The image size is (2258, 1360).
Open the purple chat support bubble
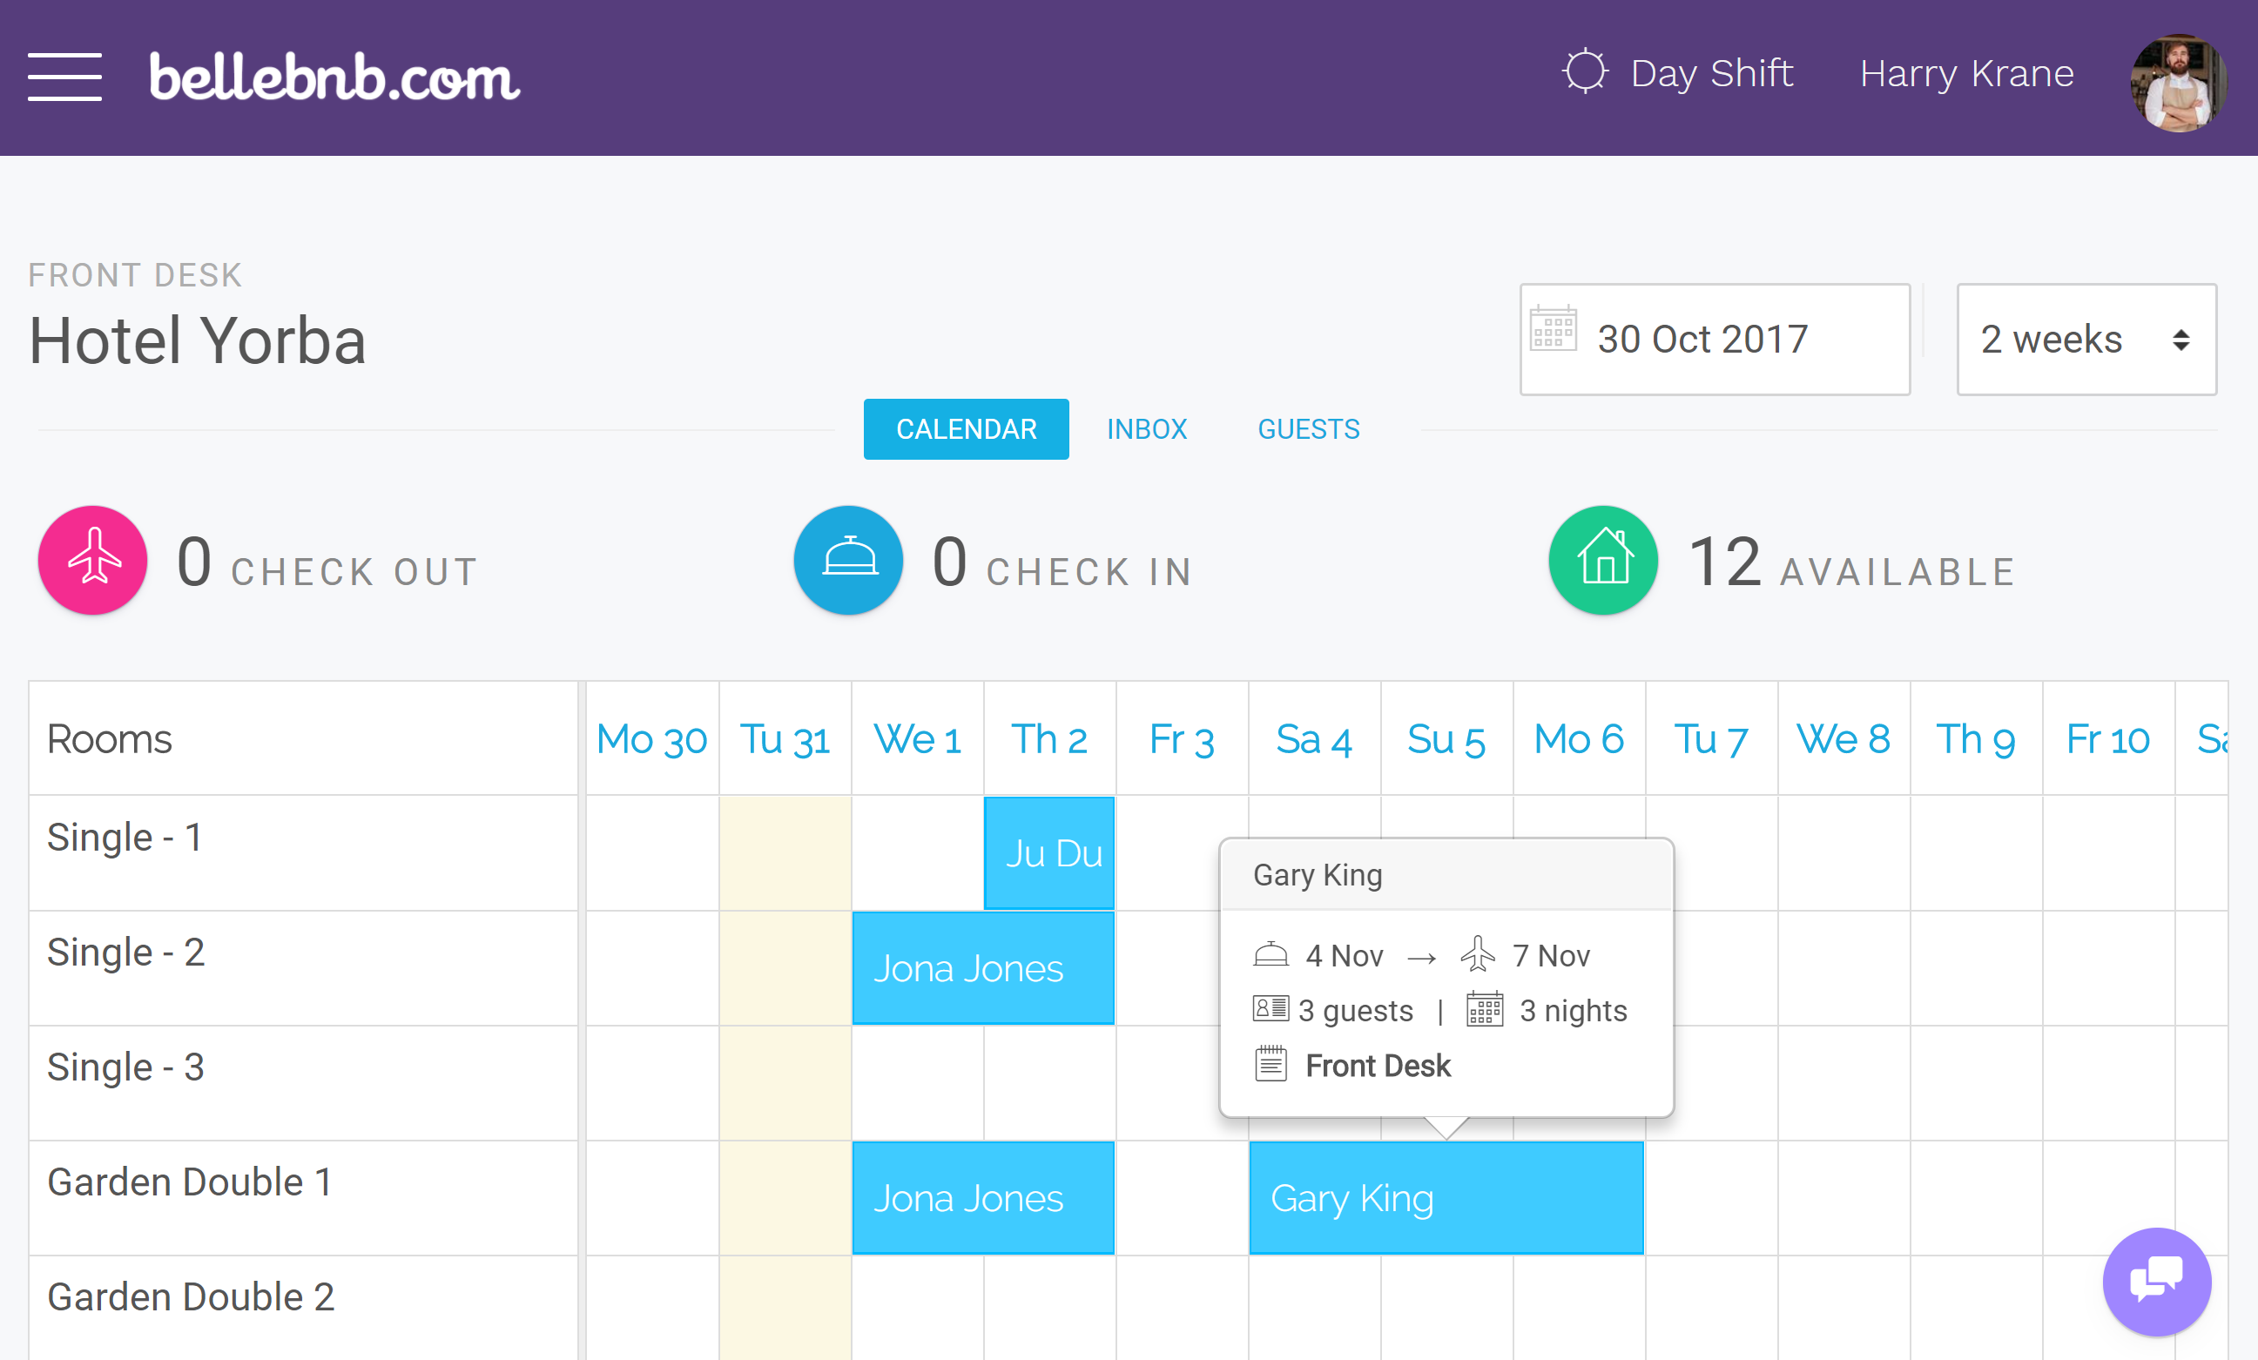pos(2156,1281)
